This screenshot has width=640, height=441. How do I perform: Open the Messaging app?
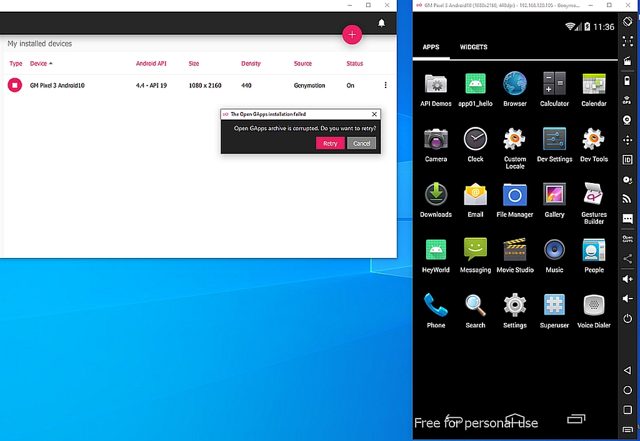click(x=475, y=255)
